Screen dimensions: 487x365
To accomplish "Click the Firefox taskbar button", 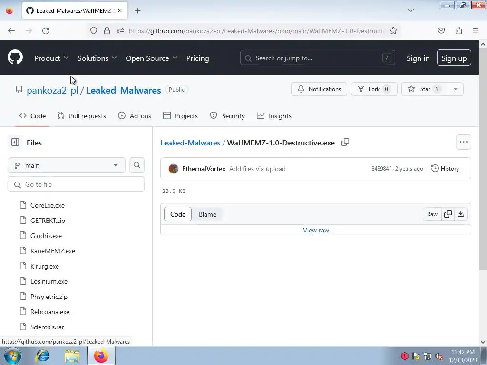I will tap(101, 355).
